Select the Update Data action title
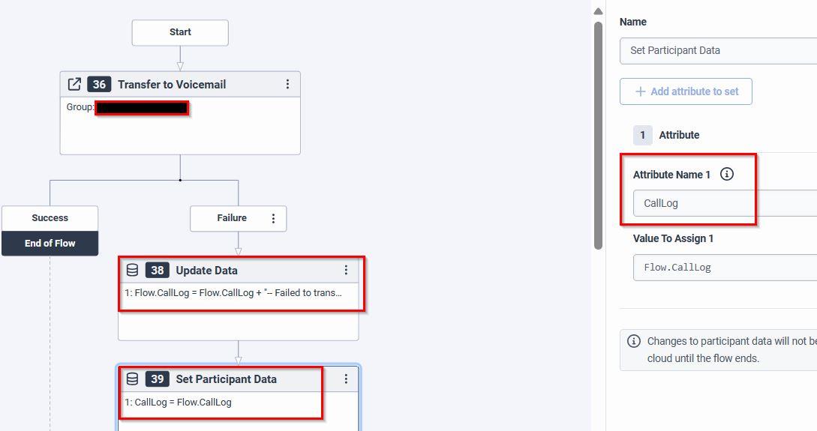Viewport: 817px width, 431px height. [x=206, y=271]
